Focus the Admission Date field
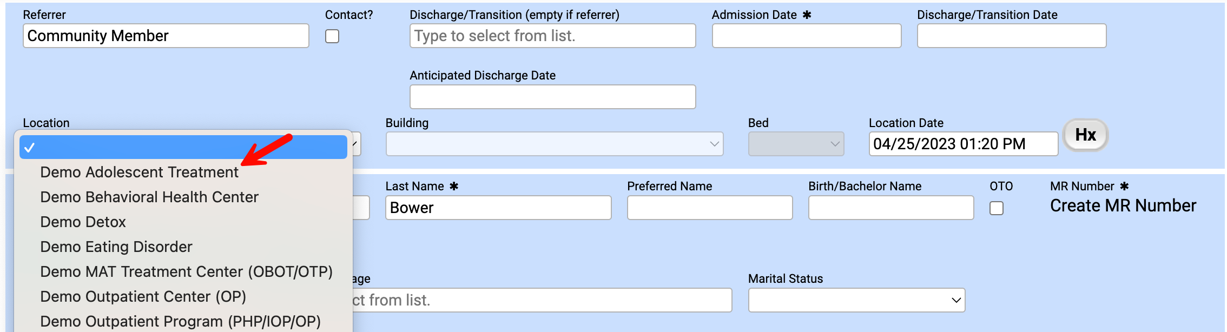1227x332 pixels. (x=806, y=36)
